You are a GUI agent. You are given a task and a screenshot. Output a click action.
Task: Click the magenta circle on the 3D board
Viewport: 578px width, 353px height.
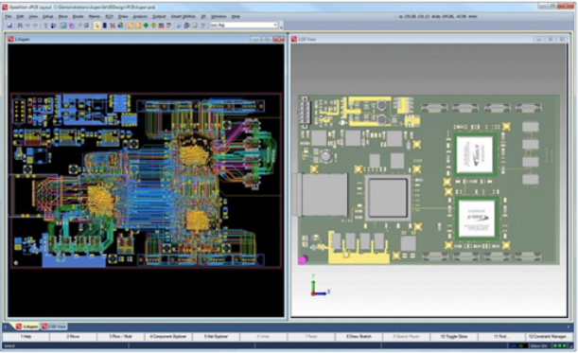[303, 259]
